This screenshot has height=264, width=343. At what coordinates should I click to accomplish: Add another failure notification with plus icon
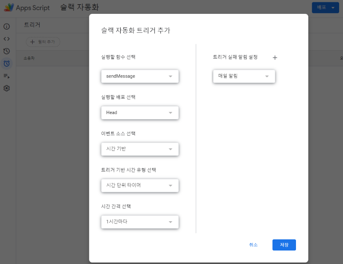[275, 57]
